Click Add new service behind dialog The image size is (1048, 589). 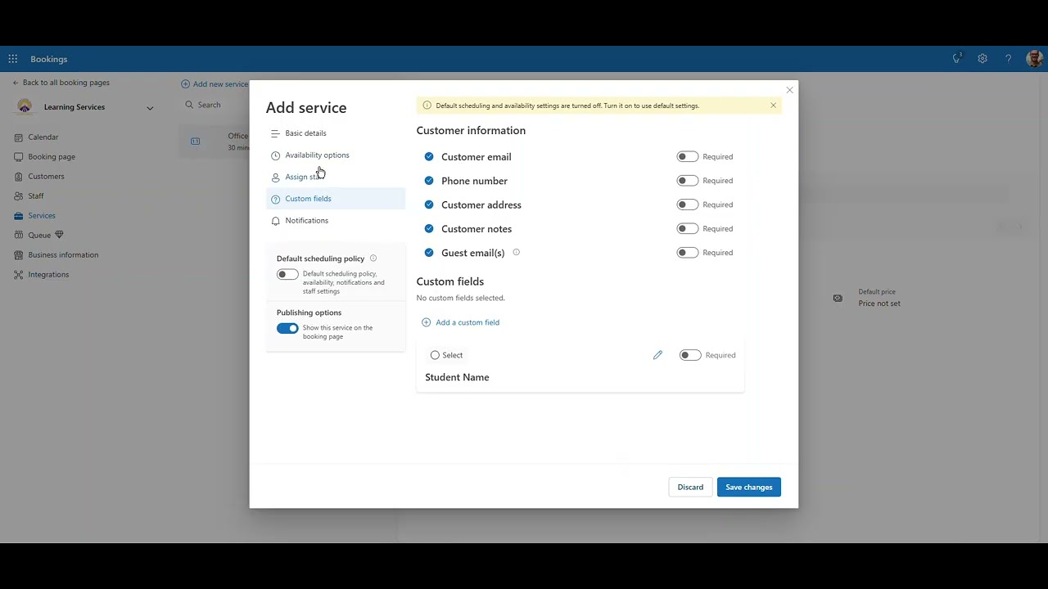[x=215, y=84]
